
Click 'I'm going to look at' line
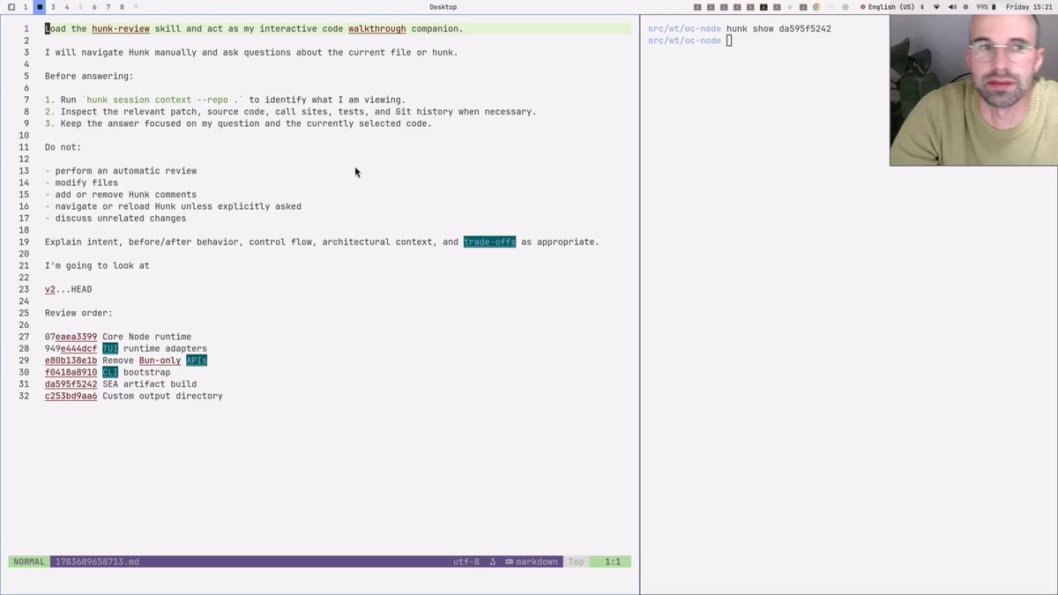97,265
